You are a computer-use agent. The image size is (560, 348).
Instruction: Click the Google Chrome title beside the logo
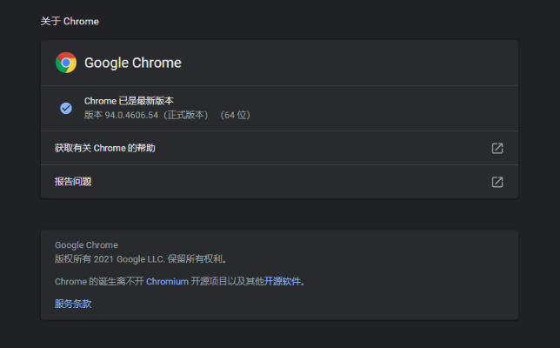click(132, 63)
